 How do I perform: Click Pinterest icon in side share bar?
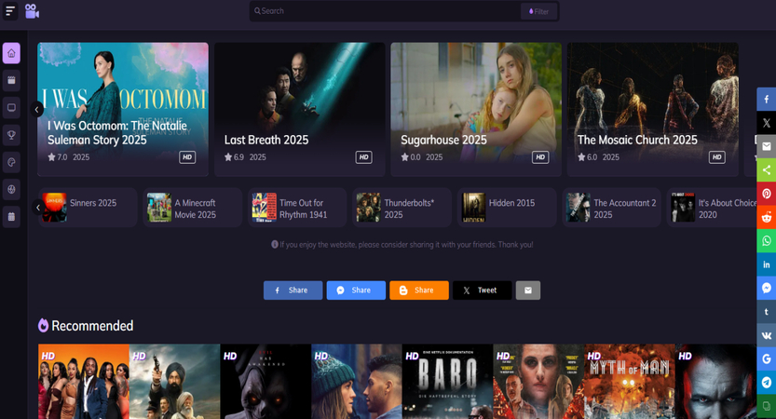(766, 194)
